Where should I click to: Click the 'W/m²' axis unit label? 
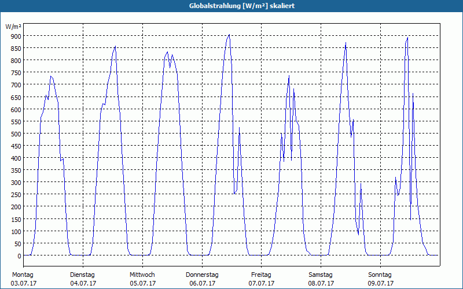click(x=13, y=27)
